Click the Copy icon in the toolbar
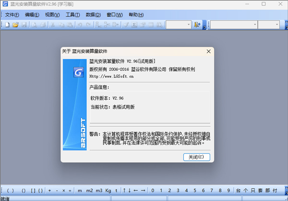Screen dimensions: 288x201 [x=61, y=25]
